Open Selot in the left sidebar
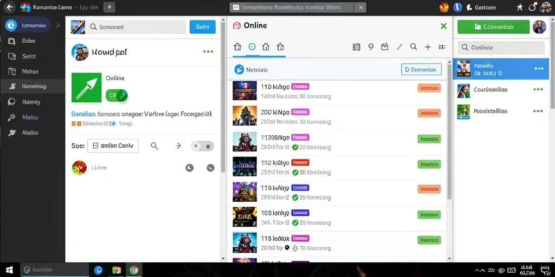 pyautogui.click(x=28, y=56)
